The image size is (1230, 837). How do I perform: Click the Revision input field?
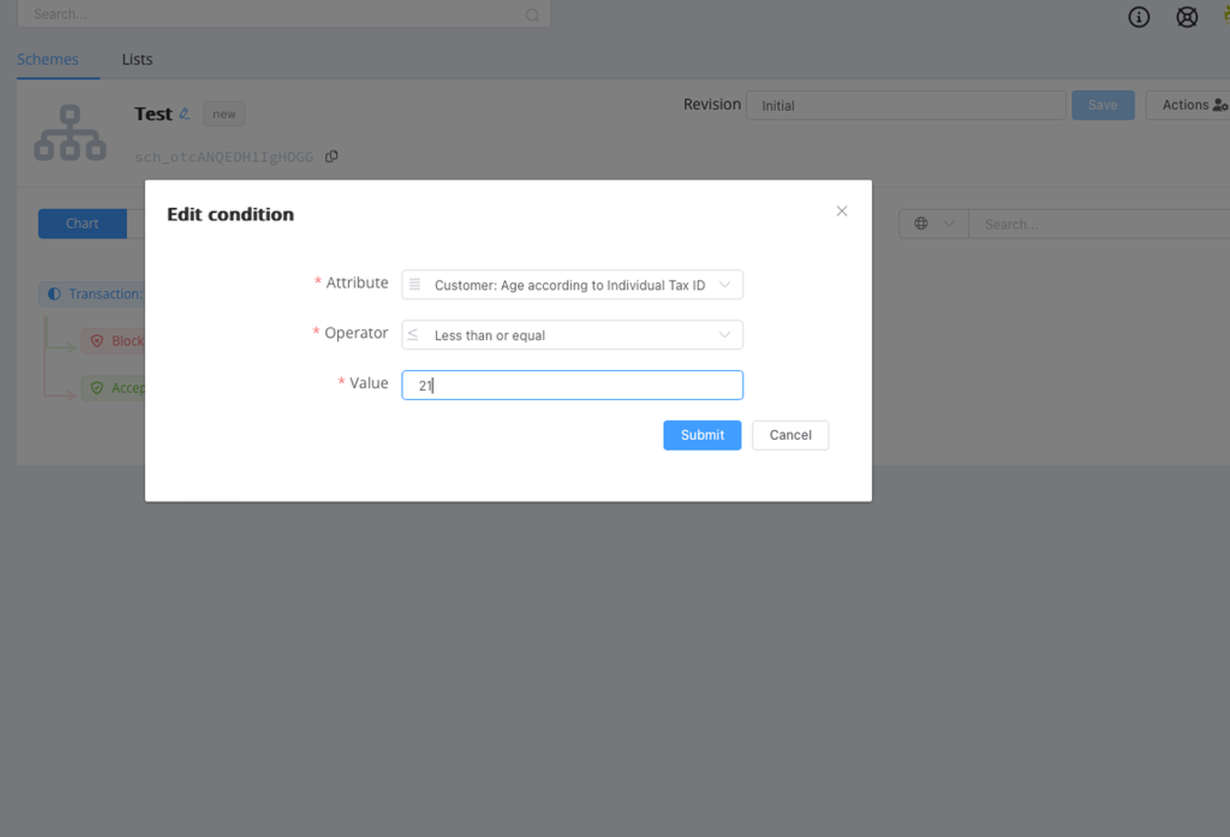[x=906, y=106]
